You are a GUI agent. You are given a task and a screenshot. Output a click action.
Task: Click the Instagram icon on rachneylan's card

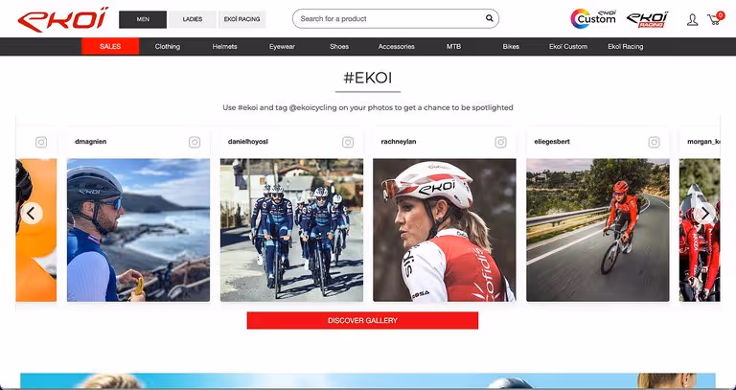pyautogui.click(x=500, y=142)
